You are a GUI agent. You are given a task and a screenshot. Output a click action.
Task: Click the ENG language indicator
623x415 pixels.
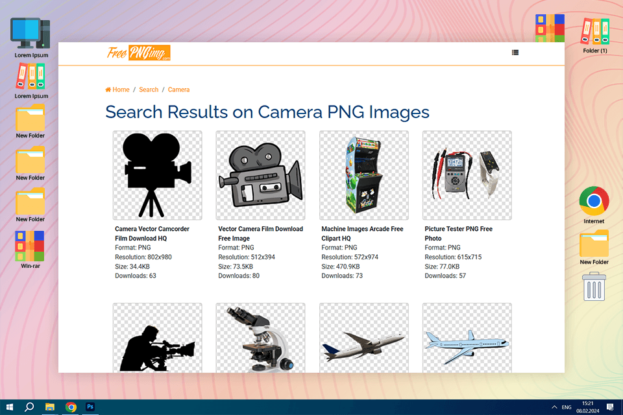click(567, 407)
